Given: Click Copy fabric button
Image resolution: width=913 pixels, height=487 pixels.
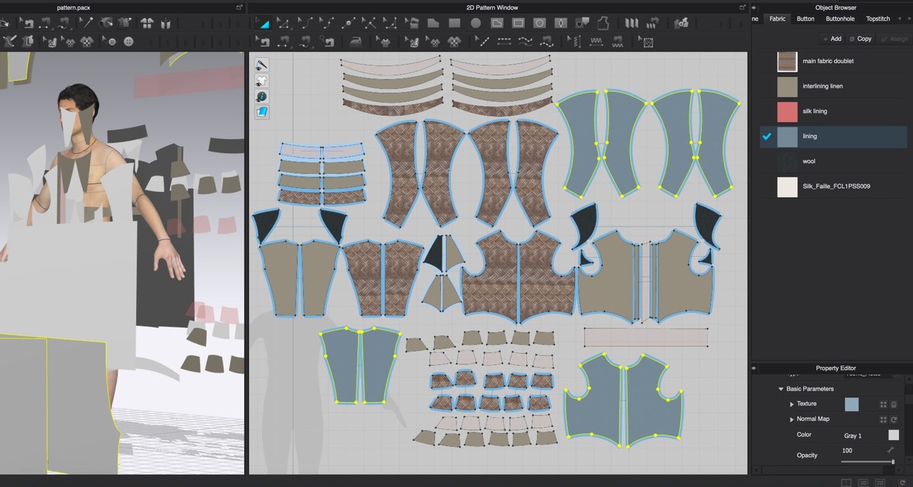Looking at the screenshot, I should pos(861,39).
